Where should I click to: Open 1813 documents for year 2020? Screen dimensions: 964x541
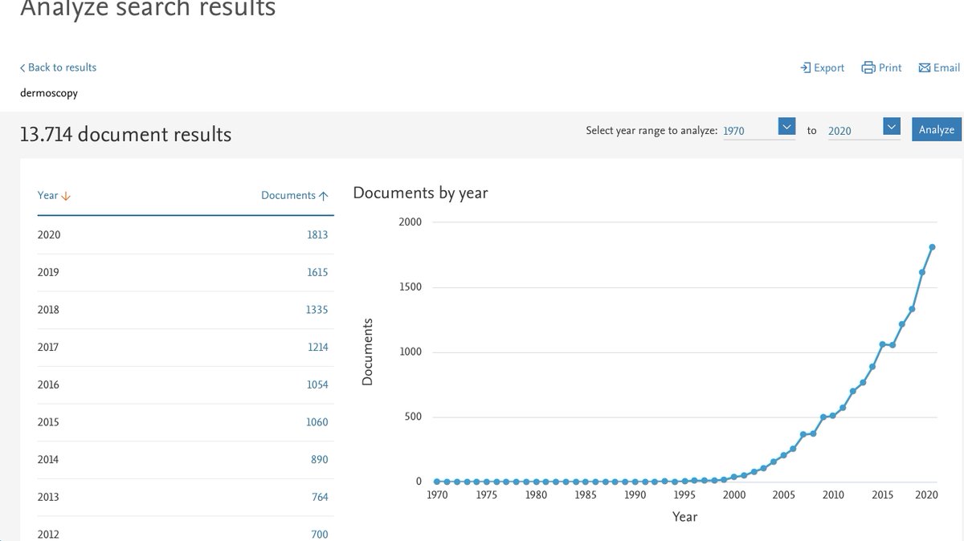point(317,235)
